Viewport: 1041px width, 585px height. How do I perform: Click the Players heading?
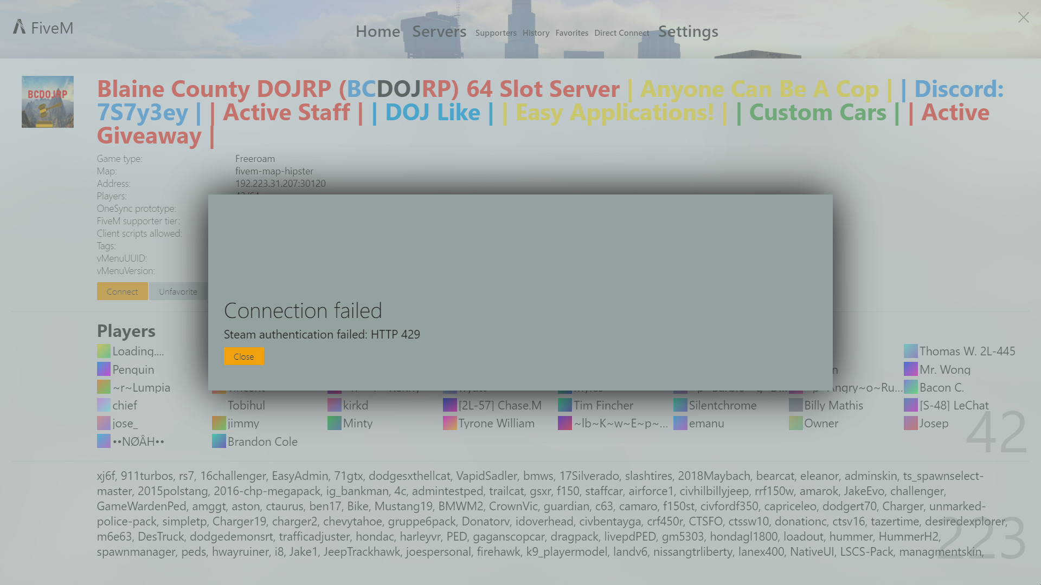(x=126, y=330)
